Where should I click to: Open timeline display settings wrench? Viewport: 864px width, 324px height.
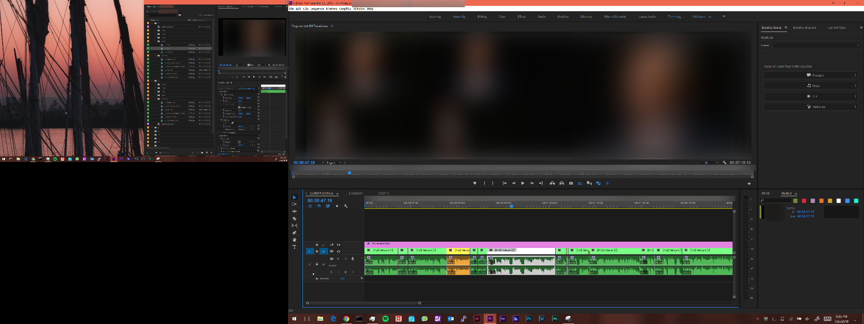346,206
